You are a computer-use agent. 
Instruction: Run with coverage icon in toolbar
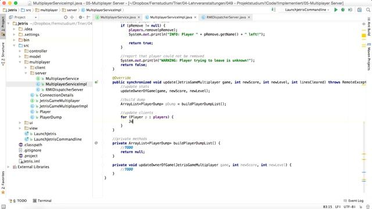coord(350,10)
